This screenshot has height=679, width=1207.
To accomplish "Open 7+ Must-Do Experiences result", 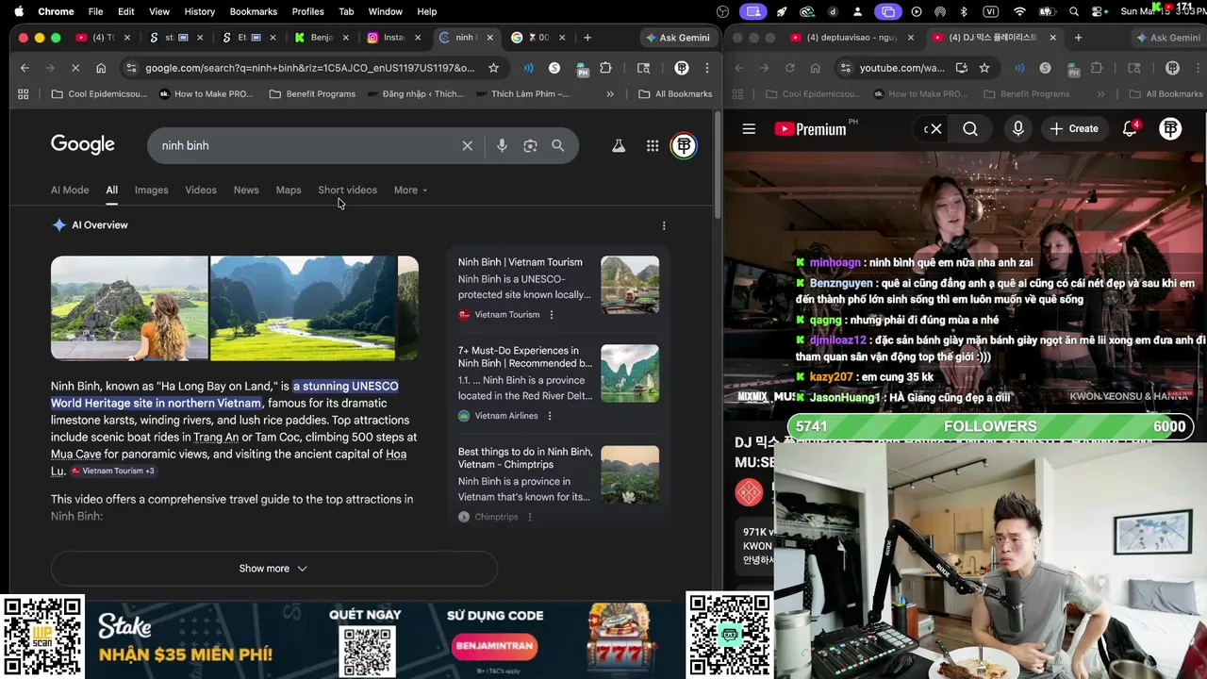I will click(x=525, y=356).
